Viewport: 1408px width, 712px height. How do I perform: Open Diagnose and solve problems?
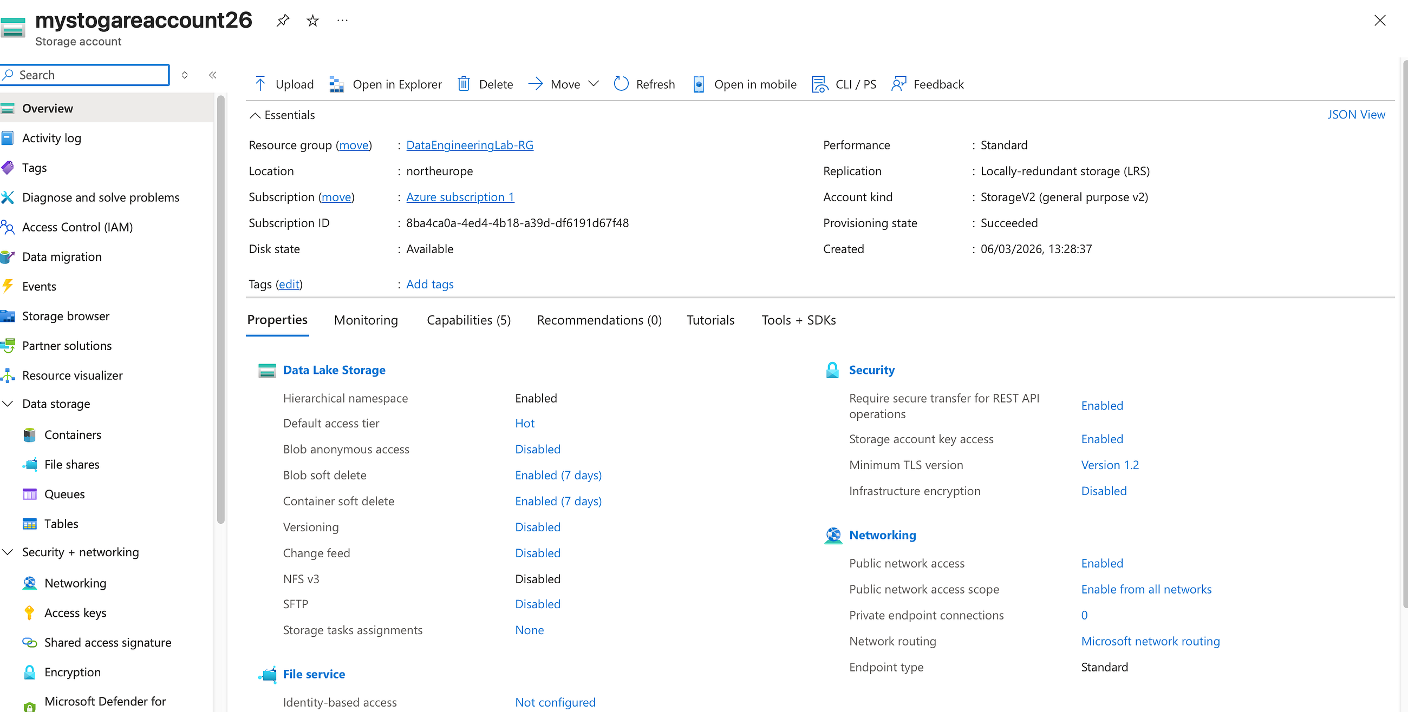tap(107, 197)
